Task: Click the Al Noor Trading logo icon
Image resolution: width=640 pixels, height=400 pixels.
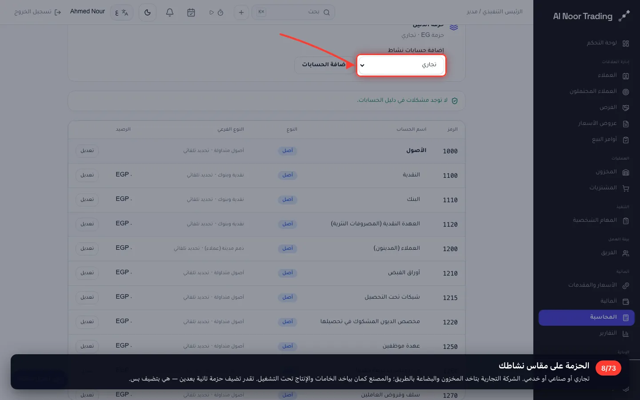Action: (x=624, y=16)
